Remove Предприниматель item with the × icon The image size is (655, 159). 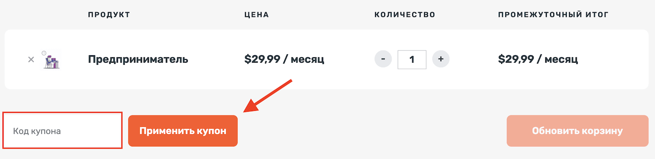pos(31,60)
